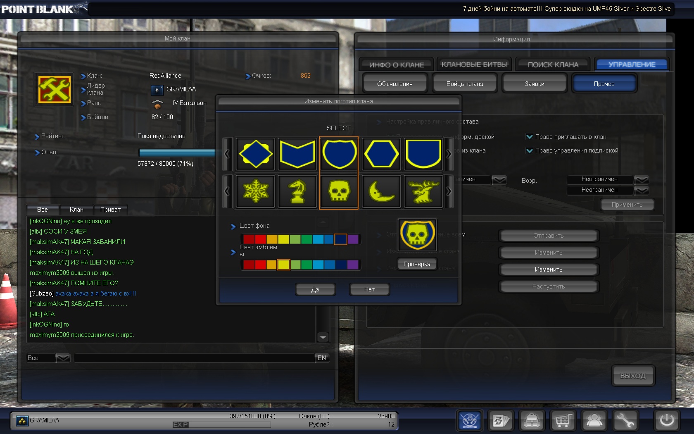
Task: Choose the deer head emblem
Action: (423, 191)
